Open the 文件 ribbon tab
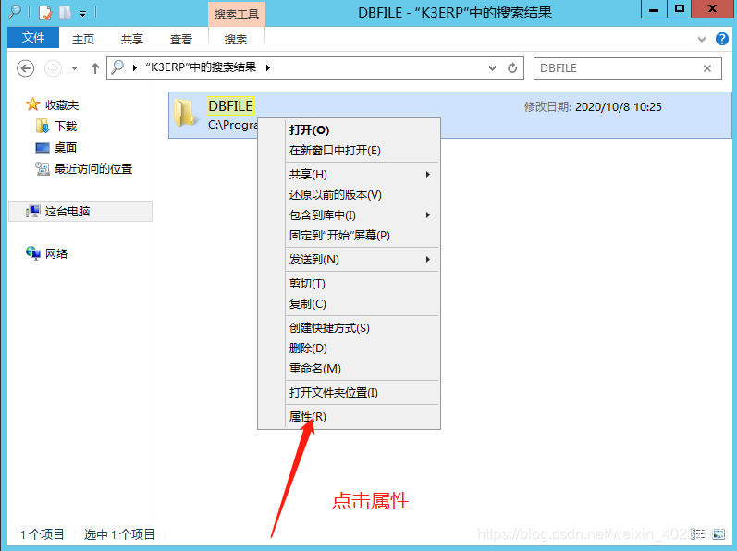 point(33,38)
